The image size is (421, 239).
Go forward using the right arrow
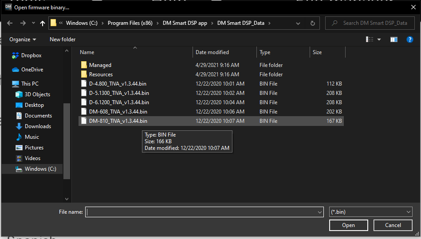coord(23,23)
